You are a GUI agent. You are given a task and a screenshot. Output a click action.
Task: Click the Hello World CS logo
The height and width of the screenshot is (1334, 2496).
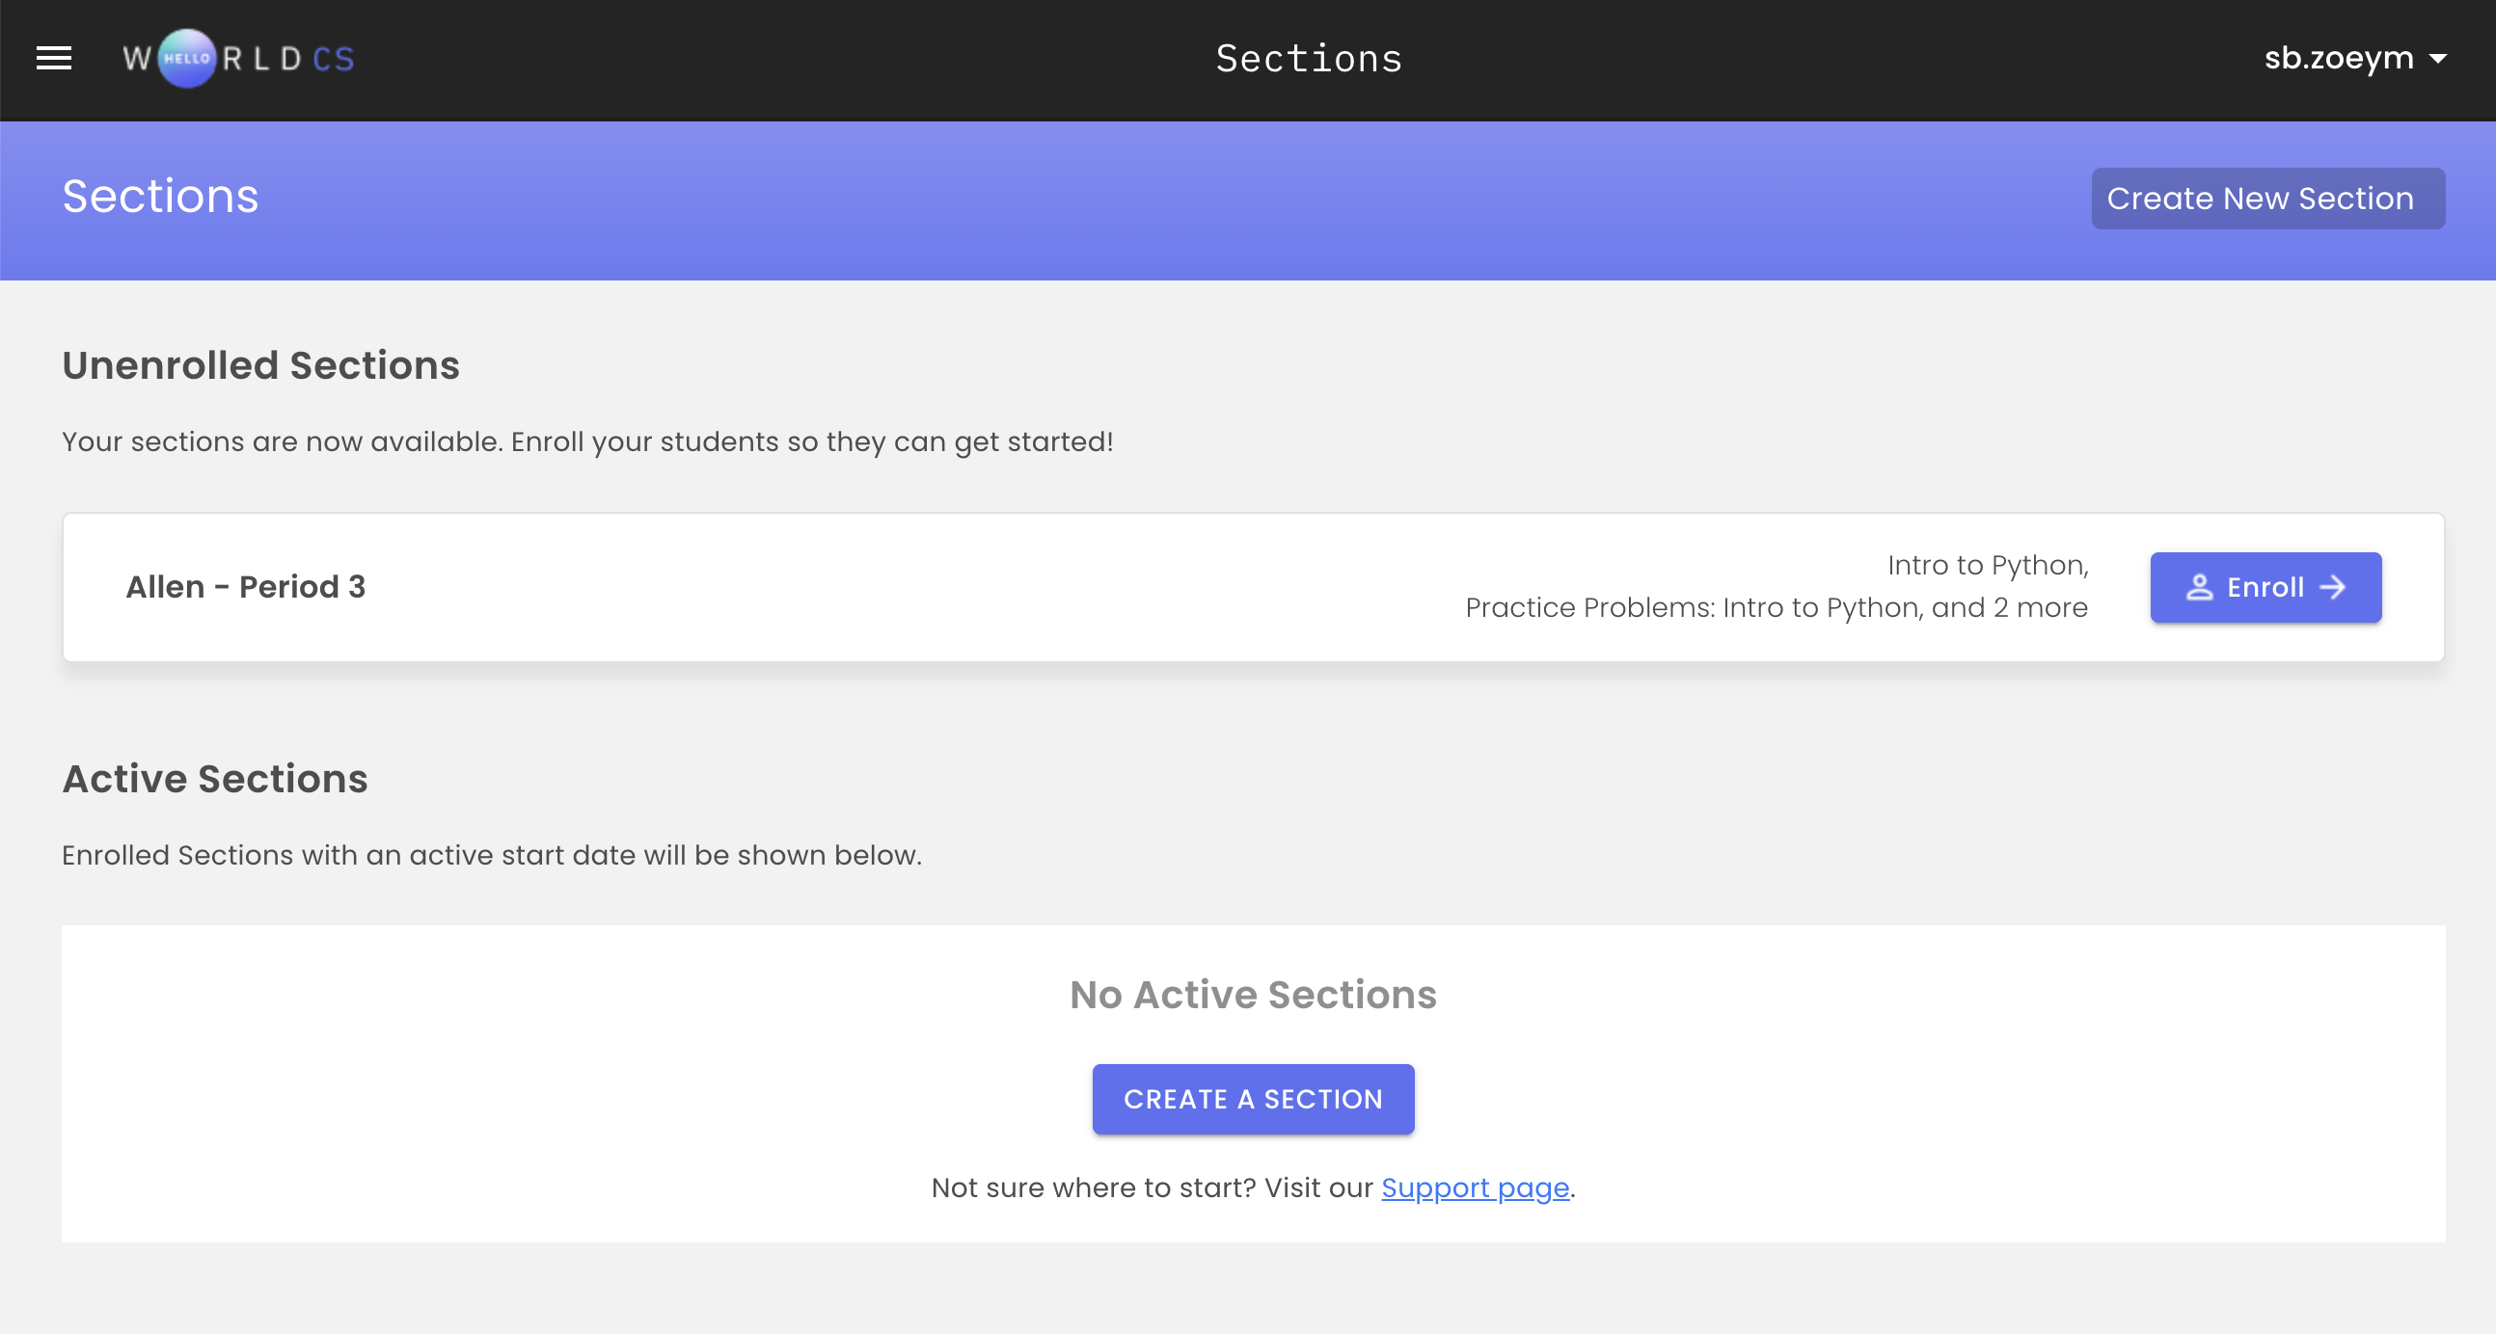pos(238,58)
